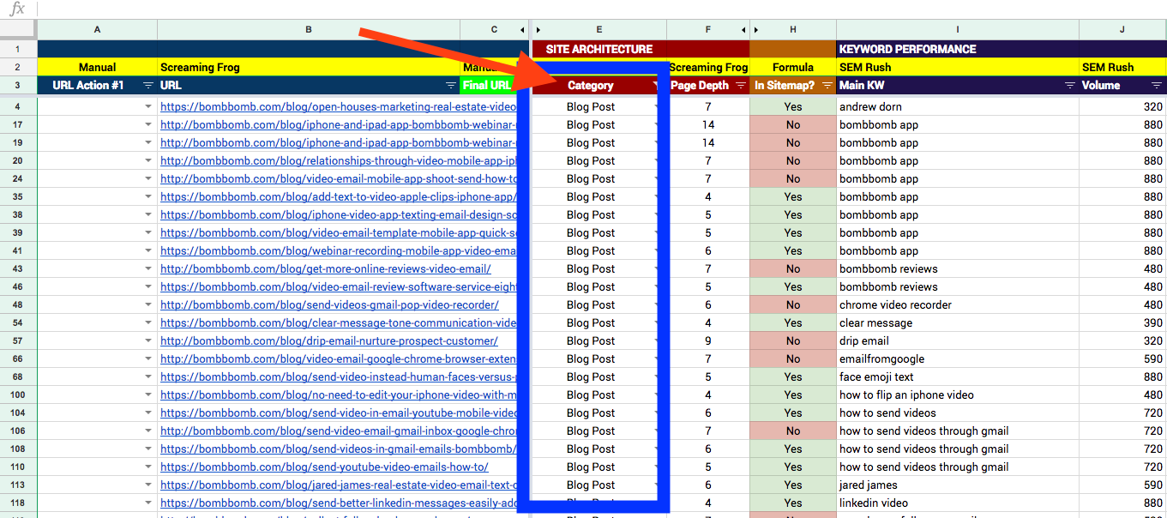Open URL Action dropdown in row 17
The height and width of the screenshot is (518, 1167).
pyautogui.click(x=148, y=125)
